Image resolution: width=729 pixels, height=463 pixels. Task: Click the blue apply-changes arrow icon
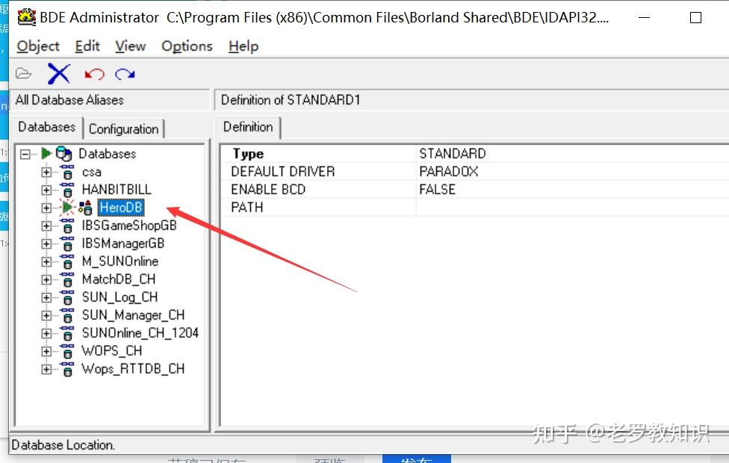124,73
